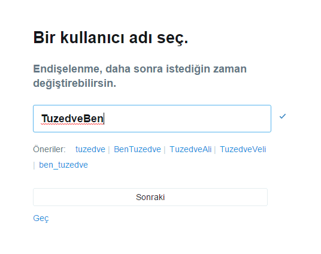Apply the ben_tuzedve suggestion

pos(63,165)
